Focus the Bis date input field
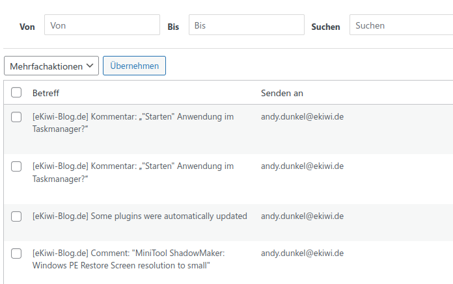Image resolution: width=453 pixels, height=284 pixels. click(x=247, y=25)
